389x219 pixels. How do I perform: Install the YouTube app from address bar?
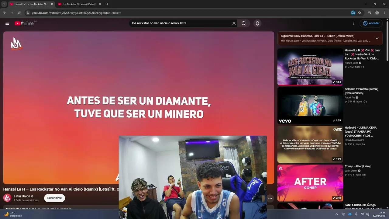[x=353, y=13]
